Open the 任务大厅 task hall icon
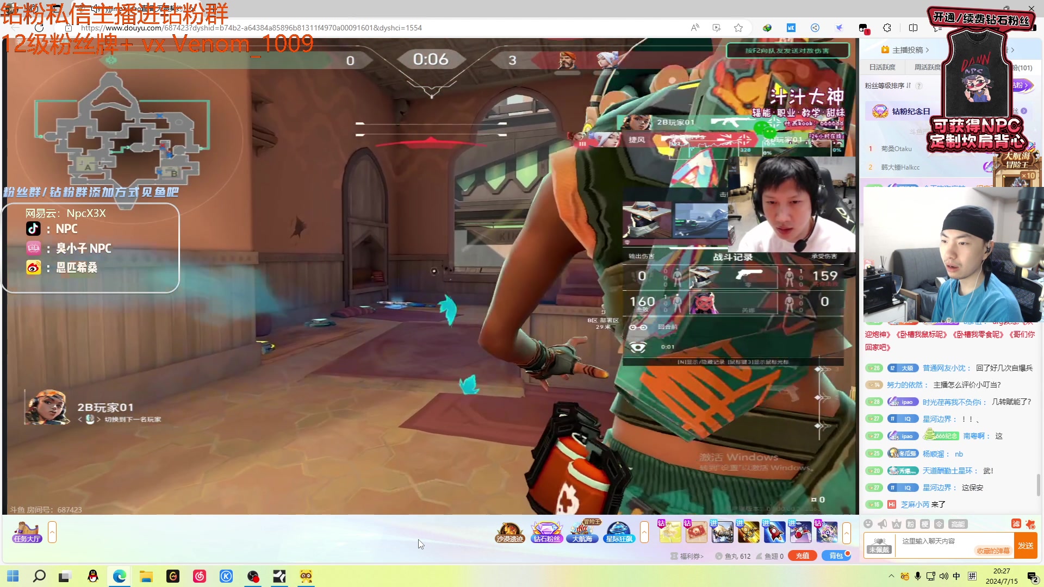Screen dimensions: 1044x587 point(27,532)
